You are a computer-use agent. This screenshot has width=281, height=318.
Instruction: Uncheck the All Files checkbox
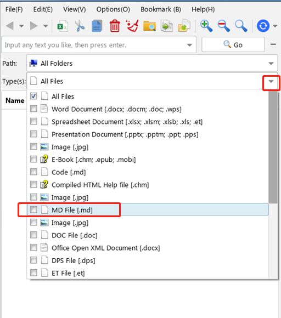(x=33, y=96)
